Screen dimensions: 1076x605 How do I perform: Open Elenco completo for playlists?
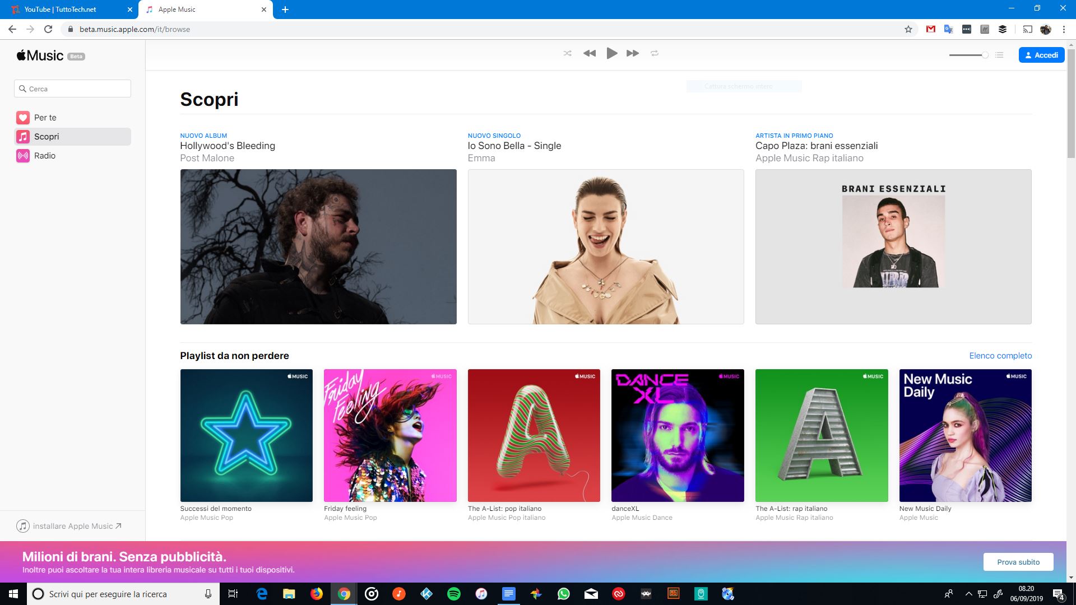point(1000,355)
